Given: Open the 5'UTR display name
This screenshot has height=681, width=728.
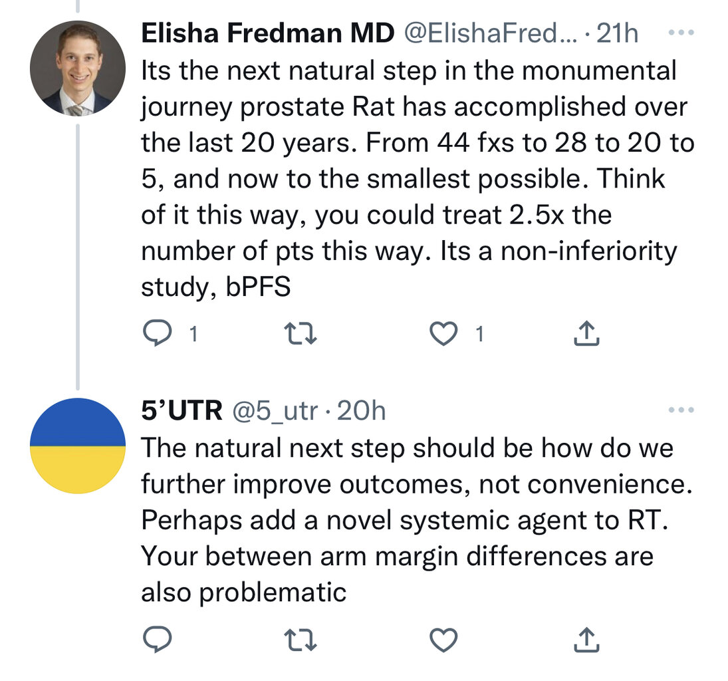Looking at the screenshot, I should pos(182,410).
